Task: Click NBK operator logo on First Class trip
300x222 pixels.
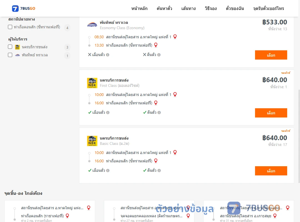Action: pyautogui.click(x=92, y=83)
